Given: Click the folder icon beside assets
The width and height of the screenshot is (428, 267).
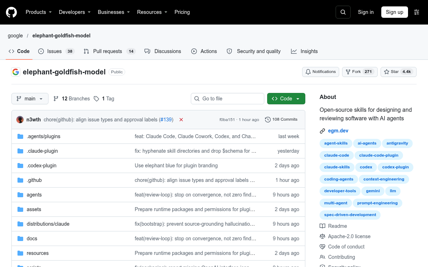Looking at the screenshot, I should point(20,209).
